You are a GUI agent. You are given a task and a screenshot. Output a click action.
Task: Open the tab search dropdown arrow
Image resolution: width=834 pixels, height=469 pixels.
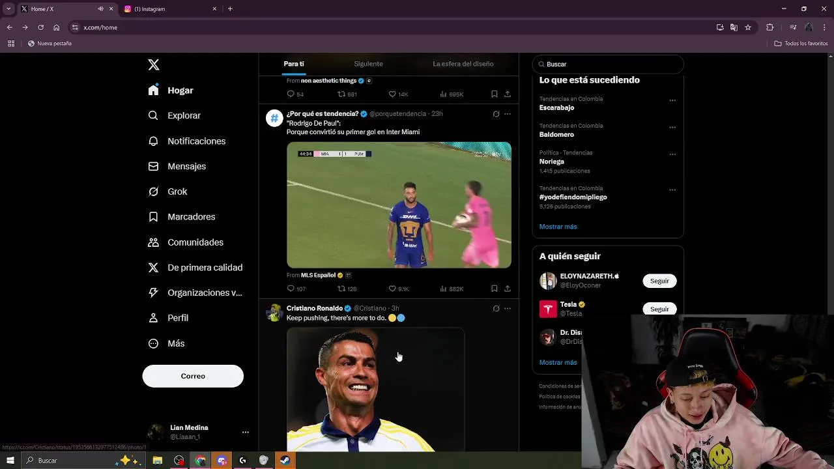click(x=8, y=9)
